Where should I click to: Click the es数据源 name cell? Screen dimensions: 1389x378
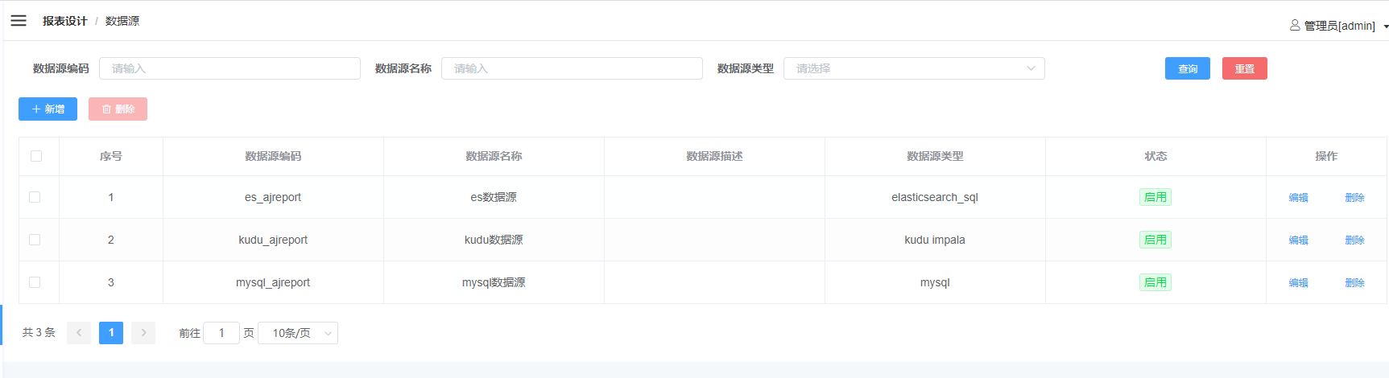(x=494, y=197)
